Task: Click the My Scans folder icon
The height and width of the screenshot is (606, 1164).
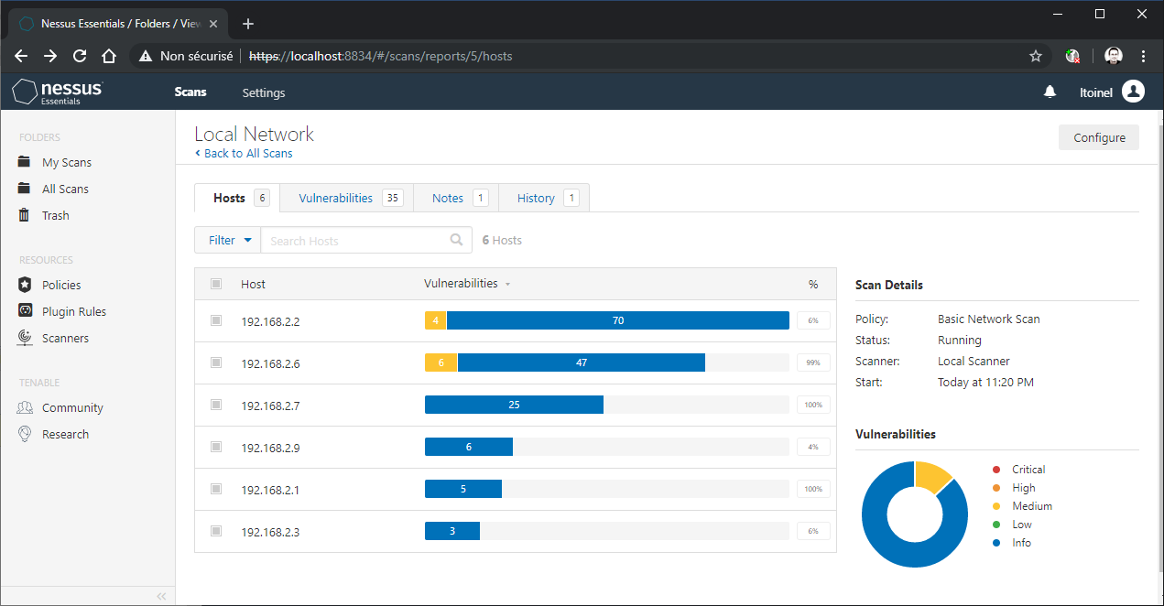Action: [x=25, y=162]
